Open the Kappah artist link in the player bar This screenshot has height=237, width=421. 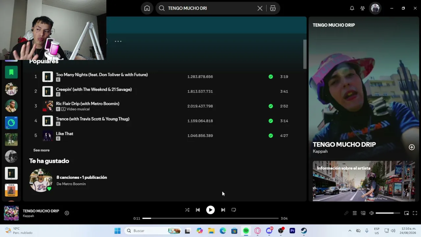(28, 216)
